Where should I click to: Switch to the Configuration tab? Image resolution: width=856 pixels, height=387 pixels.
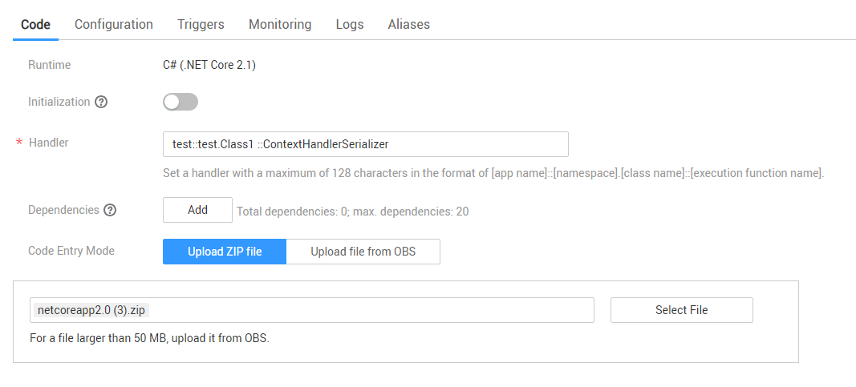pos(114,24)
